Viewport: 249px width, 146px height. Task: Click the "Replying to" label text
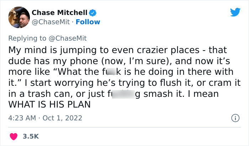tap(28, 38)
